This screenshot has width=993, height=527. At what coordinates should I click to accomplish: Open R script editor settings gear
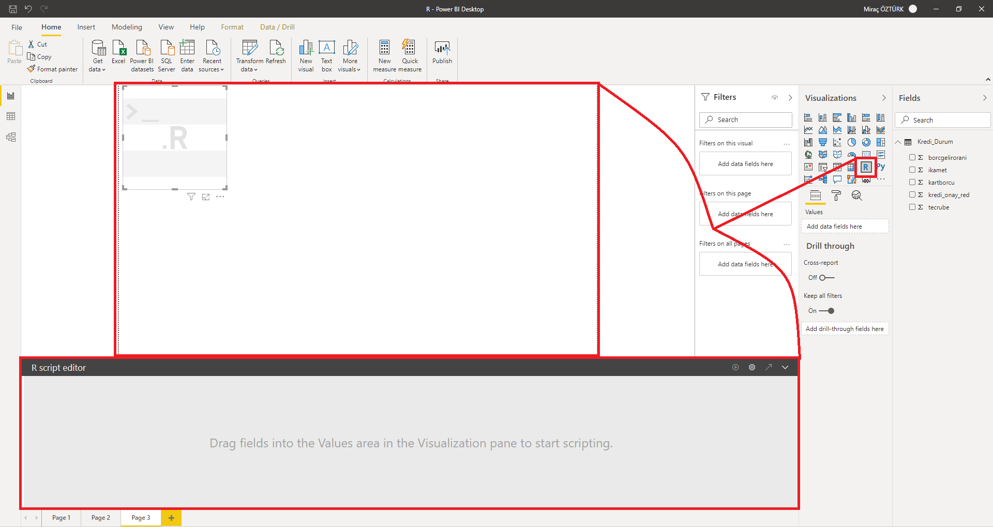point(752,367)
